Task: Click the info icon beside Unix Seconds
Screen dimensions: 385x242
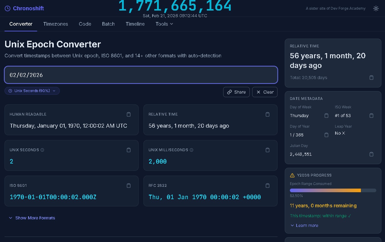Action: (x=42, y=150)
